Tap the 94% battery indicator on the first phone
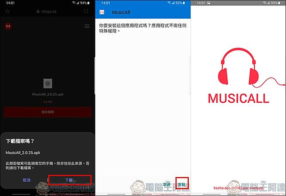This screenshot has width=286, height=196. pos(85,3)
